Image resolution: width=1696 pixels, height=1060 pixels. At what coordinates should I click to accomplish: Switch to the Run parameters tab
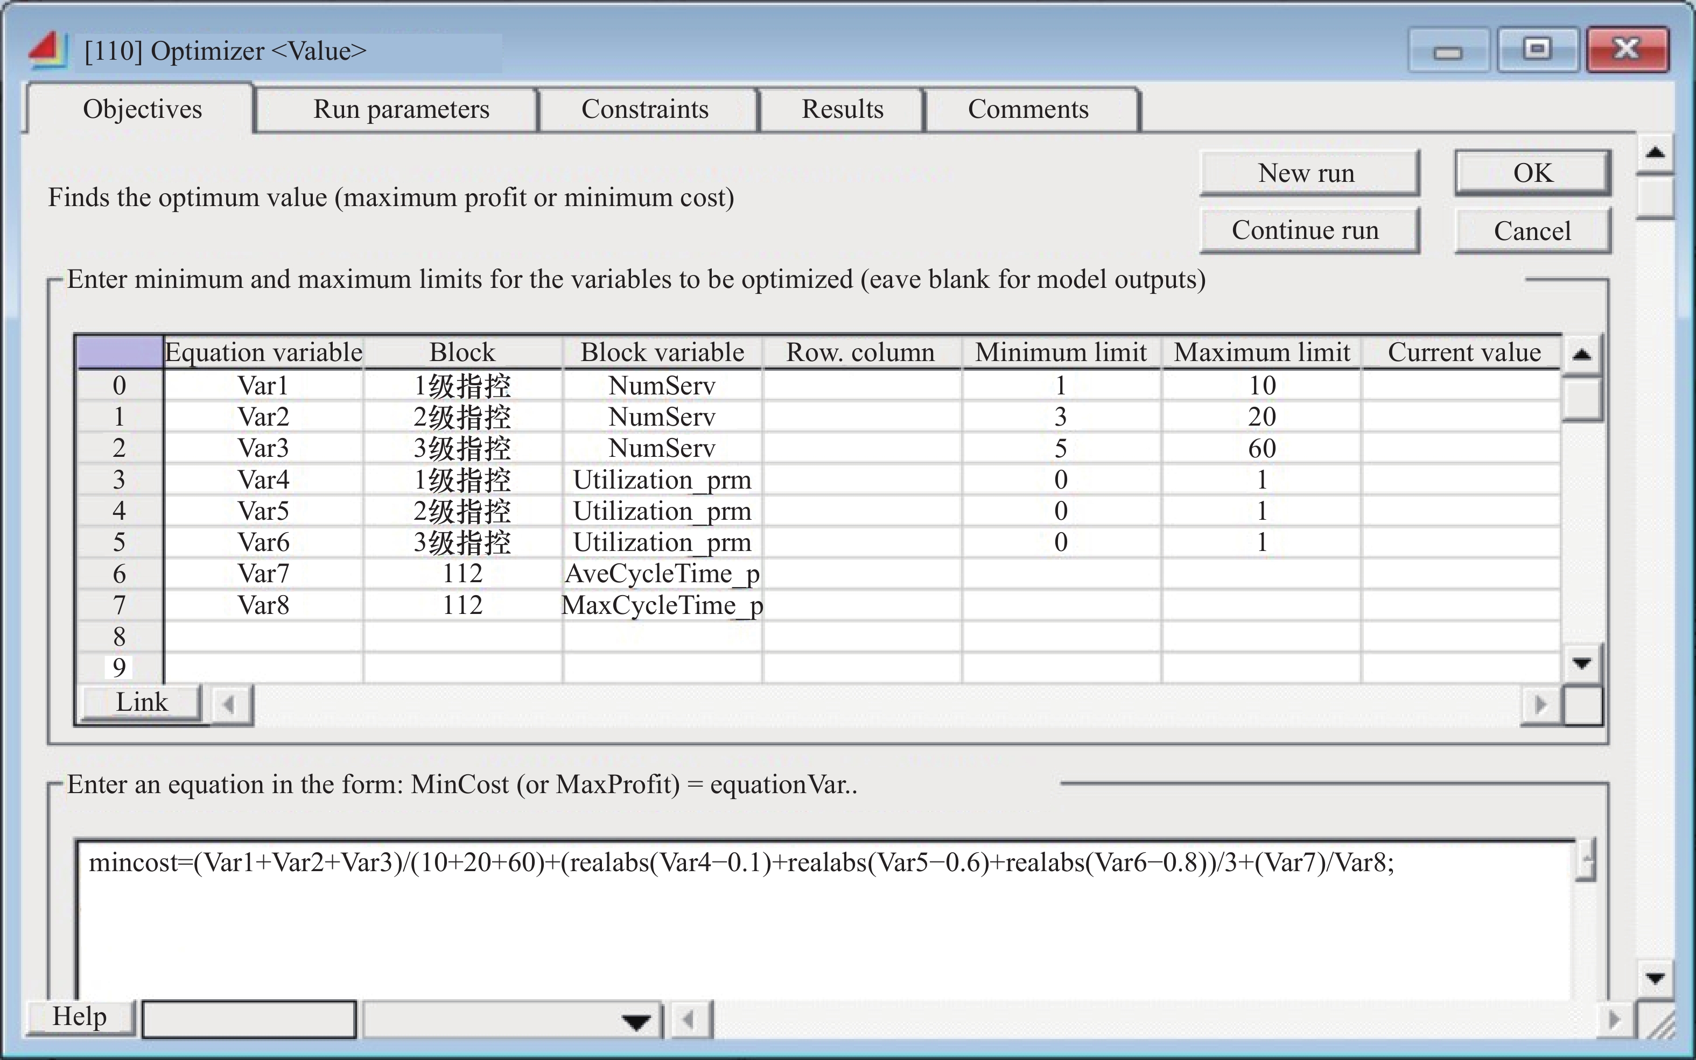point(401,109)
